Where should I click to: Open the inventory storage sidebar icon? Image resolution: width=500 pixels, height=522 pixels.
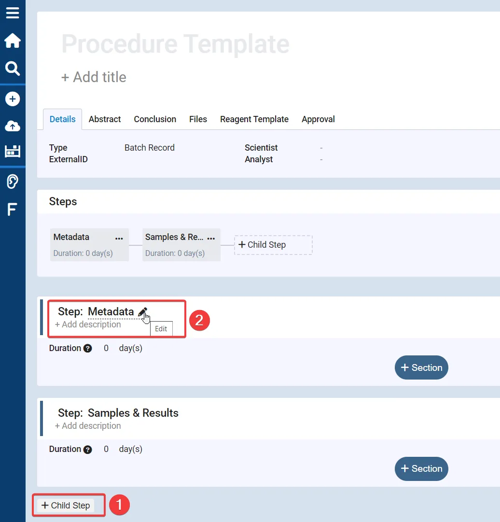(13, 152)
